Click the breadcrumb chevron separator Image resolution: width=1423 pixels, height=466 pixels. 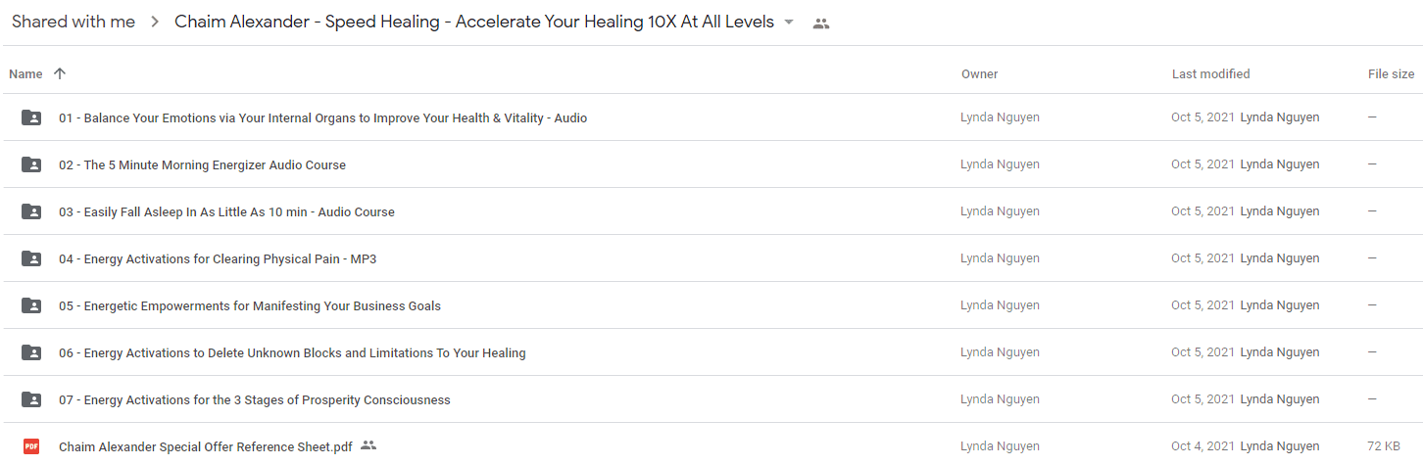155,23
